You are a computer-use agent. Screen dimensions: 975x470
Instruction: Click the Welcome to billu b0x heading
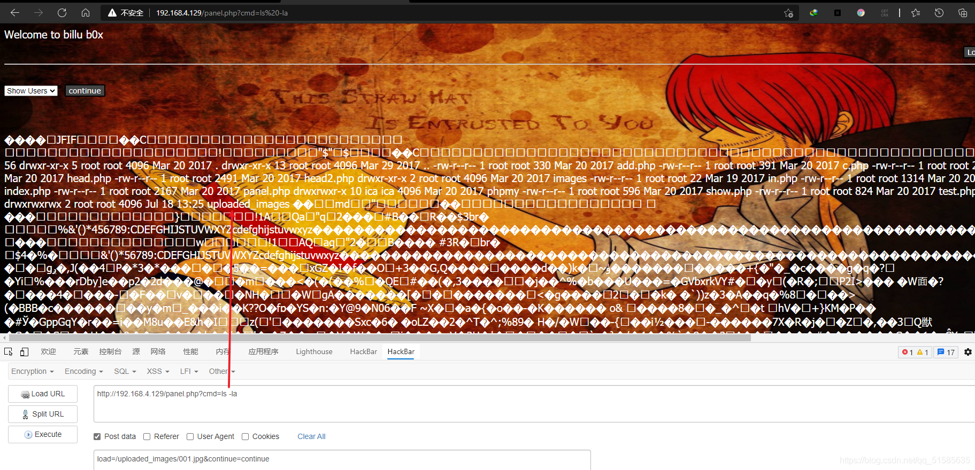53,35
